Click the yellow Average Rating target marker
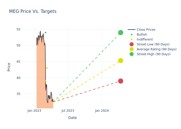Screen dimensions: 181x129 (x=120, y=61)
